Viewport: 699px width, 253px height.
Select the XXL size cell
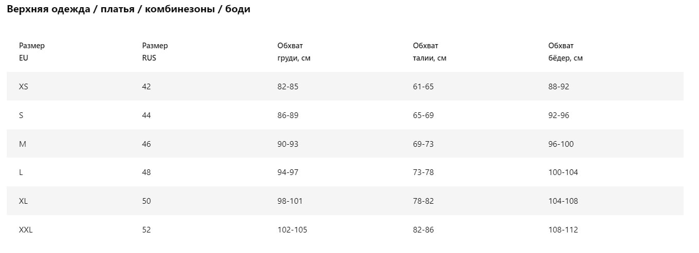[26, 230]
